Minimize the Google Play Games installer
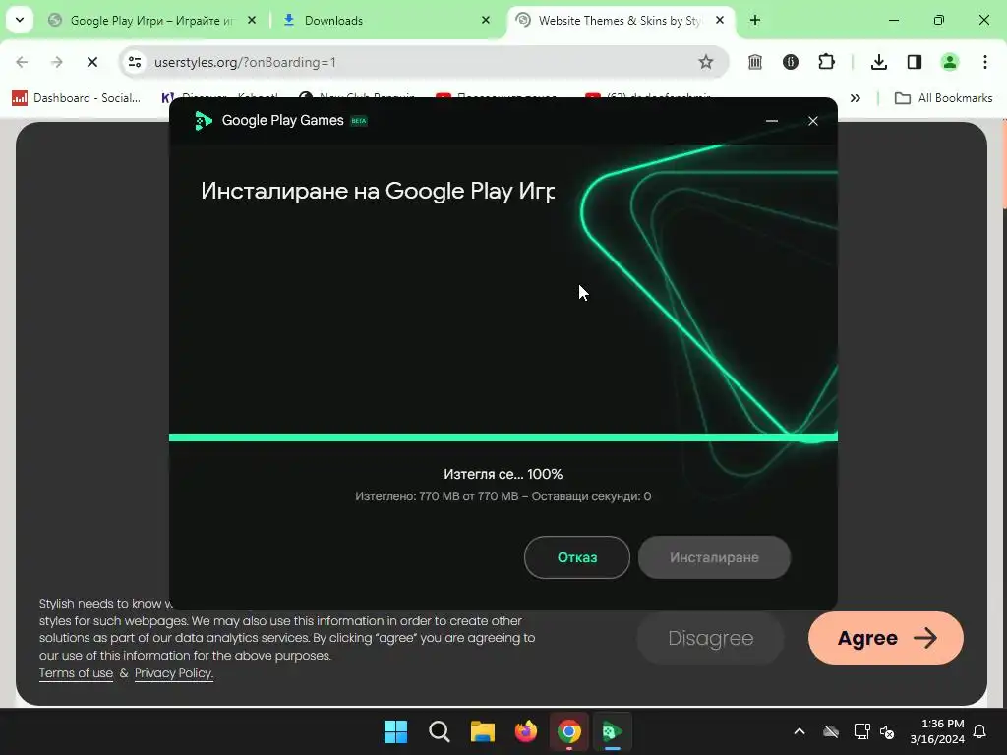 tap(772, 121)
